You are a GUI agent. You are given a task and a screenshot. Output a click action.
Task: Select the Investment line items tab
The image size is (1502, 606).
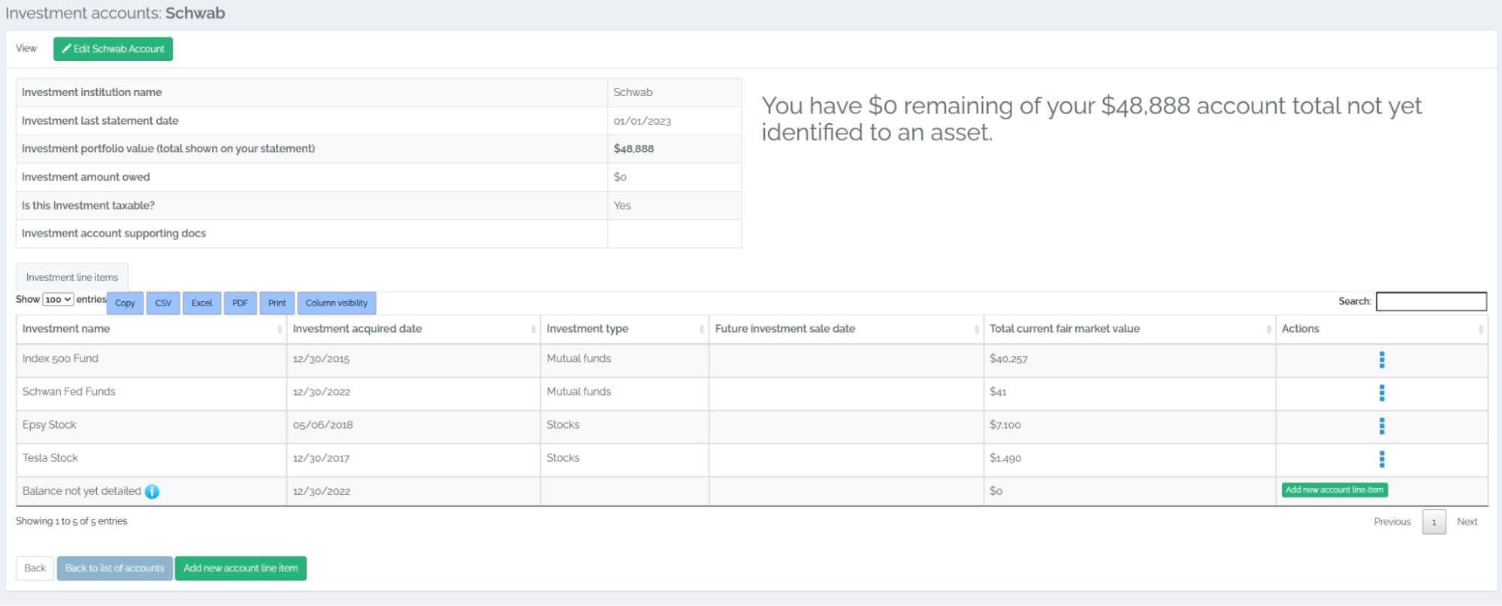pyautogui.click(x=72, y=278)
